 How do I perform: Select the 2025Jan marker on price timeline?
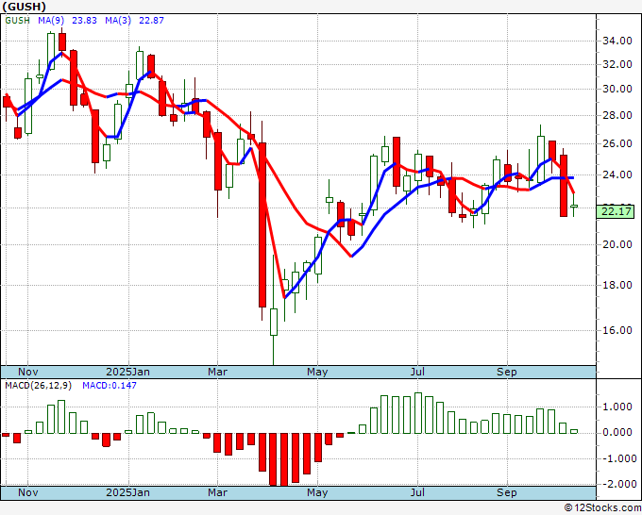(x=127, y=372)
